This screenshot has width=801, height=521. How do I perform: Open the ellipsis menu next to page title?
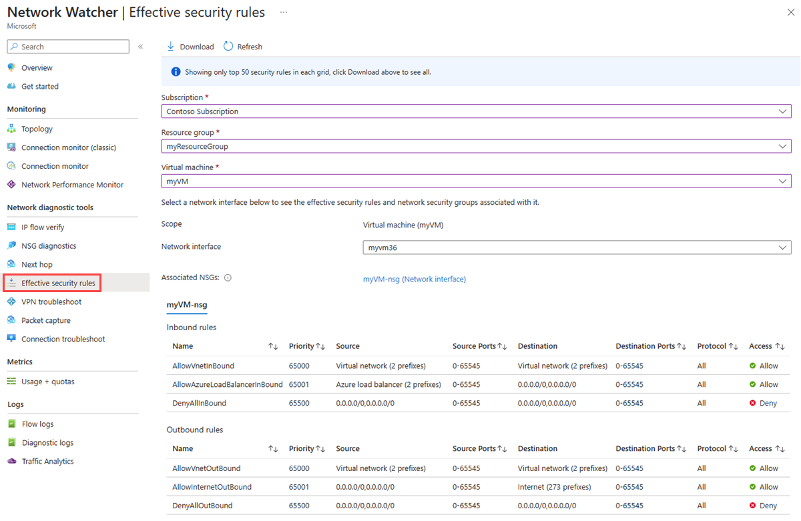pyautogui.click(x=284, y=13)
